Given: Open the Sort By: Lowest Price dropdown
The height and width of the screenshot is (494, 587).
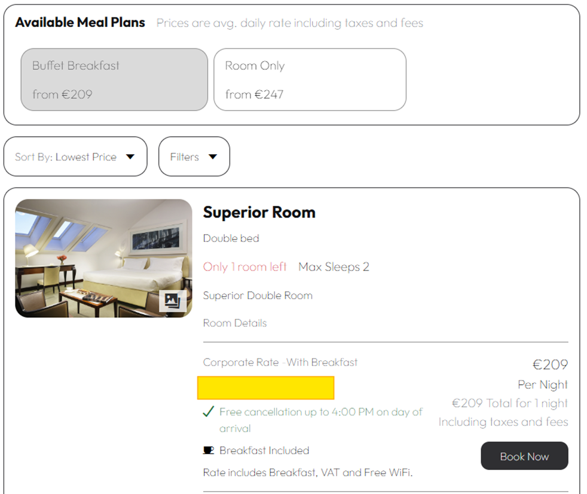Looking at the screenshot, I should (x=75, y=157).
